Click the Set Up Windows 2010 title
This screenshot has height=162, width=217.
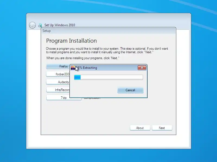pyautogui.click(x=60, y=25)
